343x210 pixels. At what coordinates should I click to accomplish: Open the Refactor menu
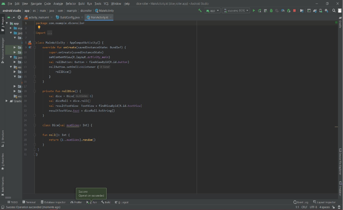[x=71, y=4]
